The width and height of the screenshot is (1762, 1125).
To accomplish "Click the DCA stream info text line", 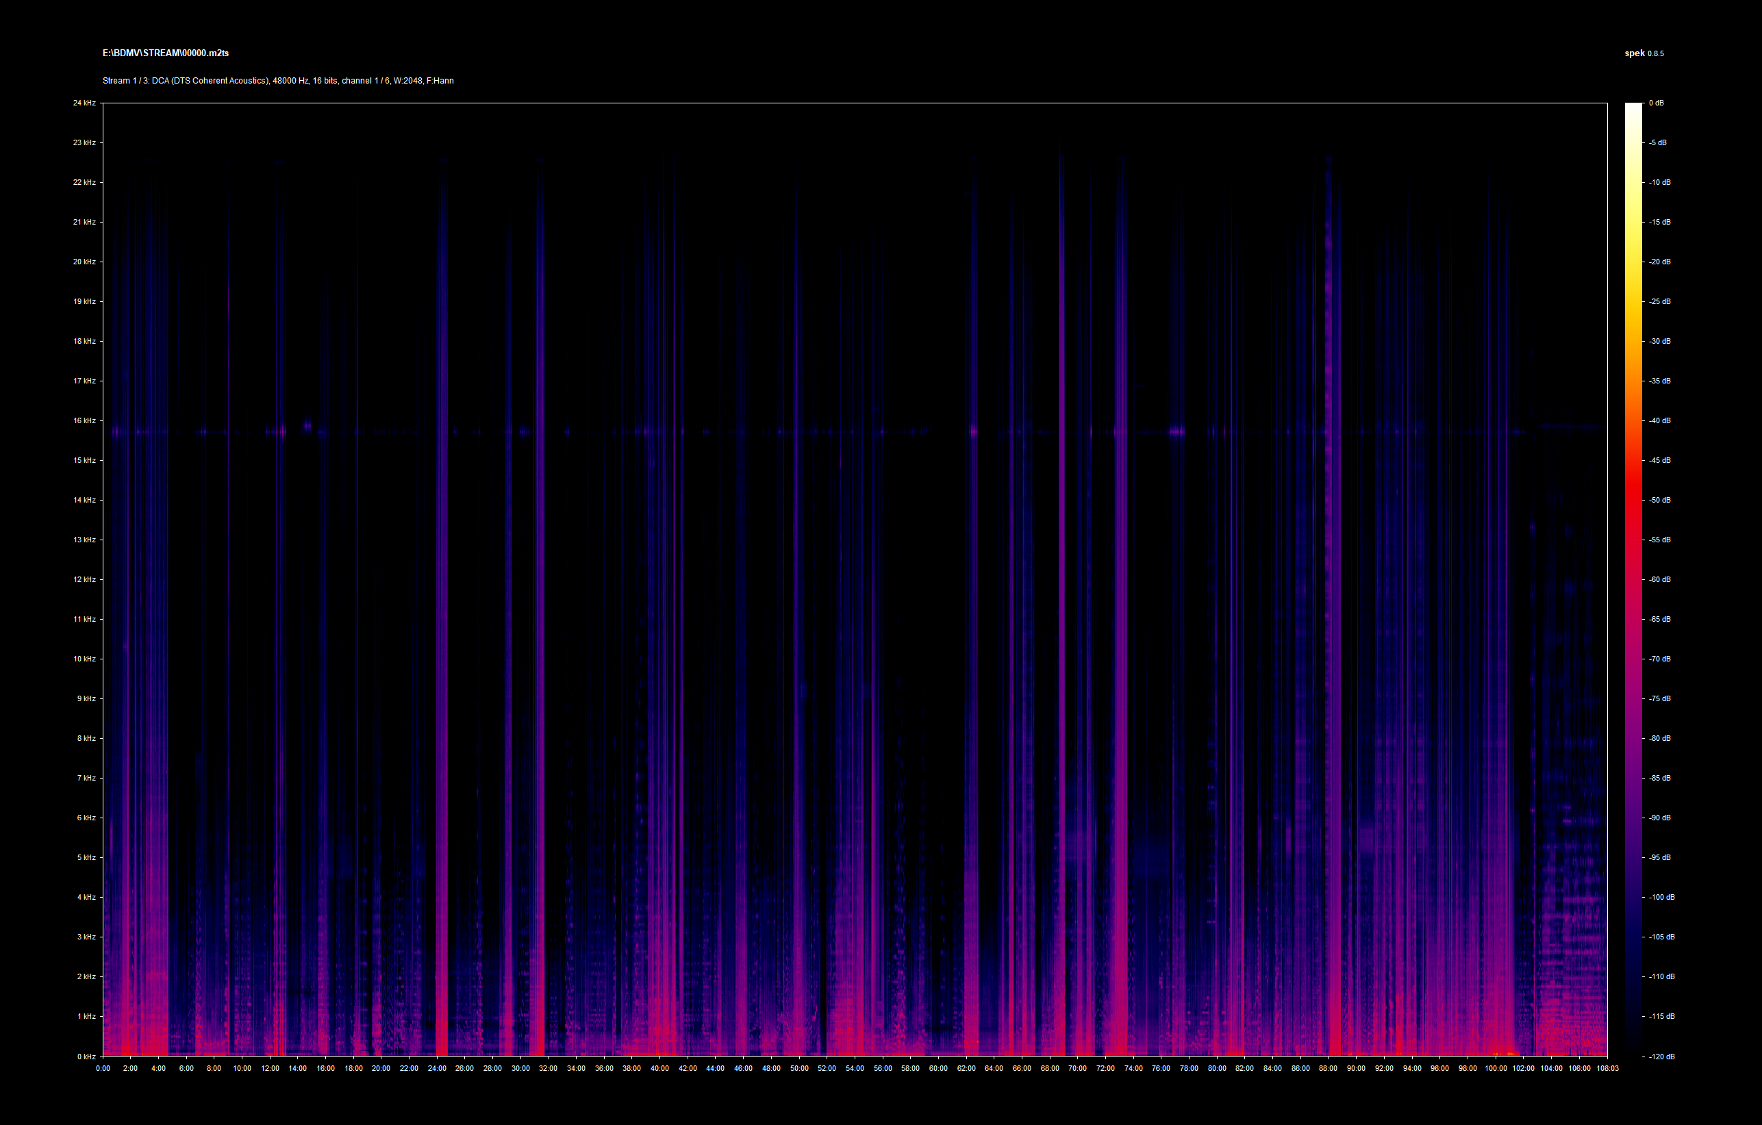I will click(x=277, y=81).
